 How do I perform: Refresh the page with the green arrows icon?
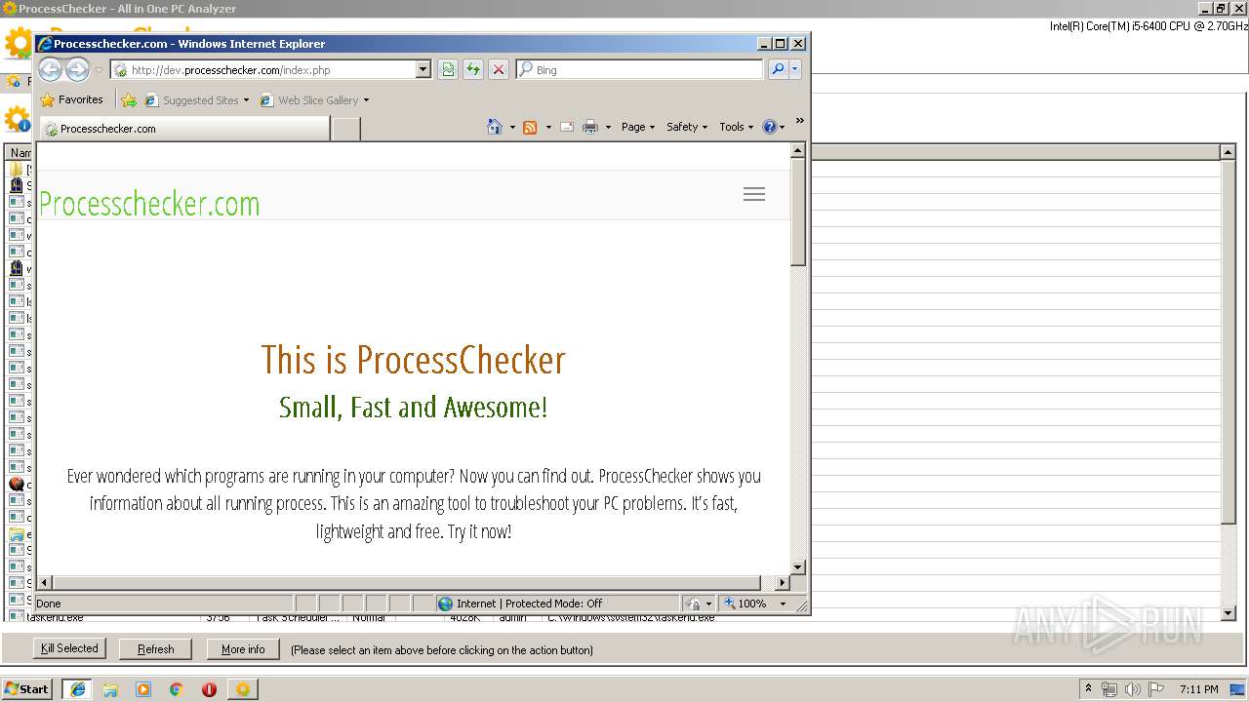(473, 69)
